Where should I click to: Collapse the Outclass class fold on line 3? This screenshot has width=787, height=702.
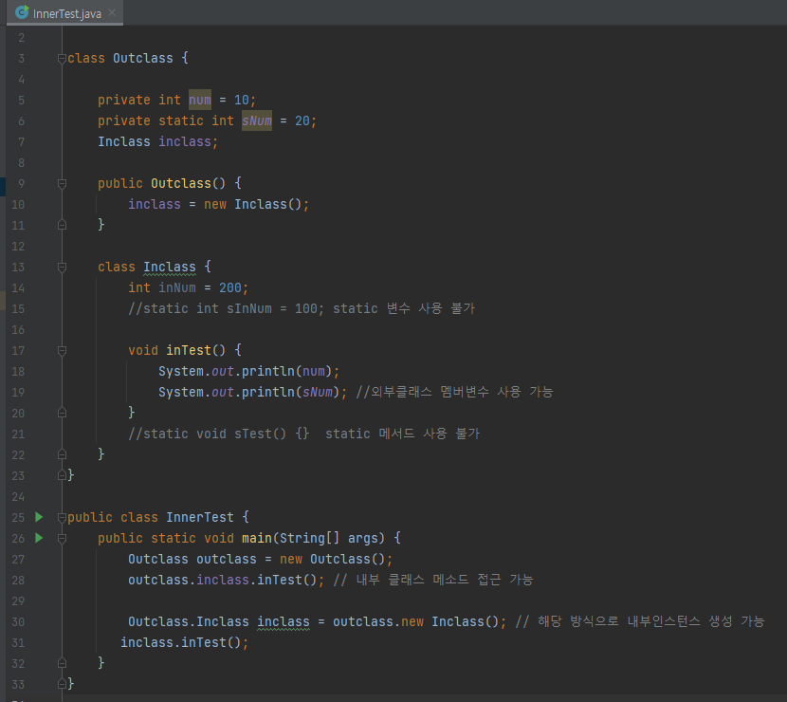[62, 59]
